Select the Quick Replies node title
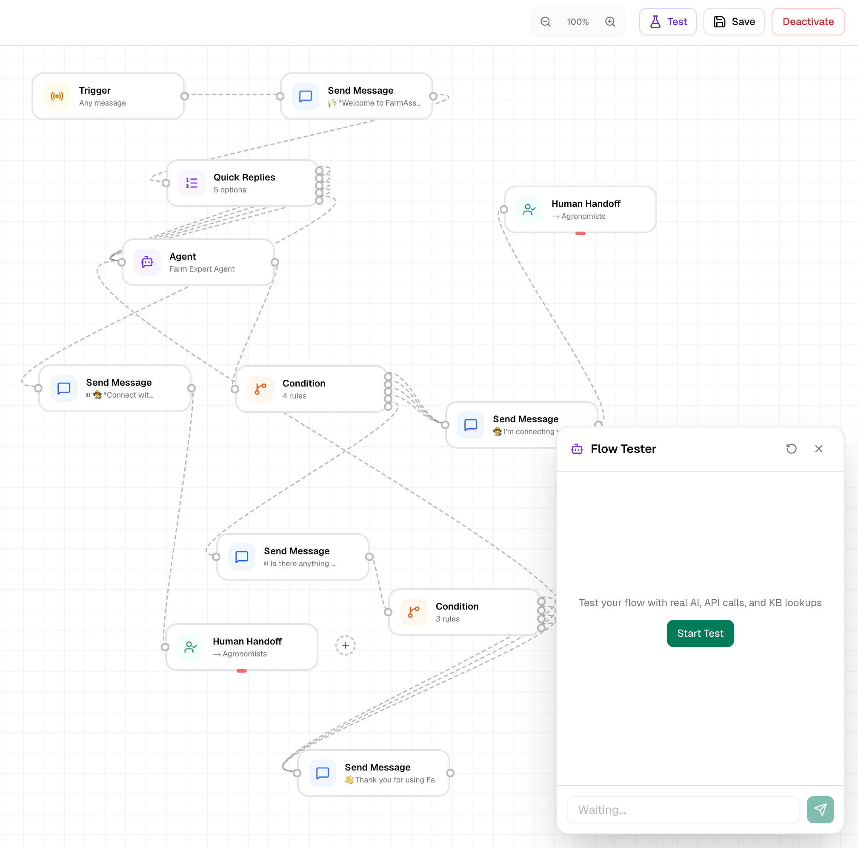Viewport: 858px width, 848px height. 244,177
